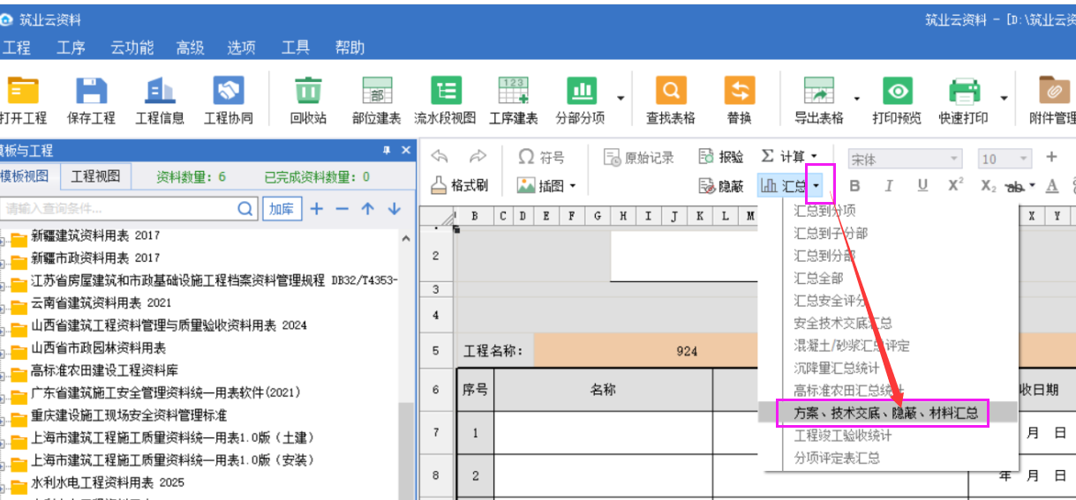Switch to the 工程视图 tab
The height and width of the screenshot is (500, 1076).
pos(95,176)
